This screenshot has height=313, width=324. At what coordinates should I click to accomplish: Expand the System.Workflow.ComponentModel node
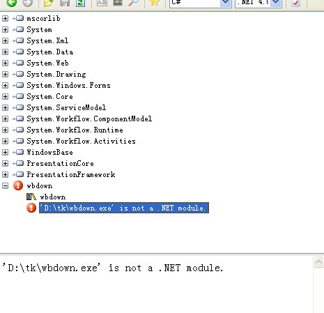5,119
